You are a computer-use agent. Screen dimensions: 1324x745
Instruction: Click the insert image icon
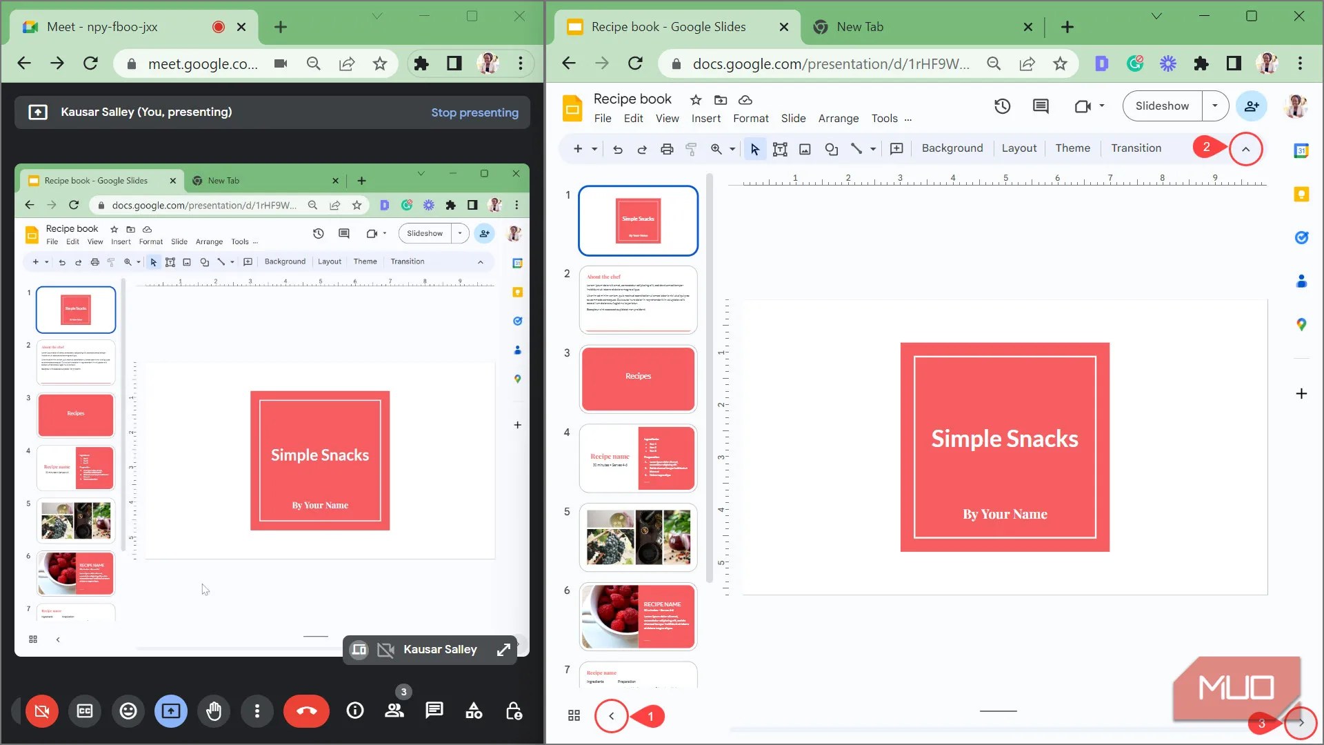[804, 148]
